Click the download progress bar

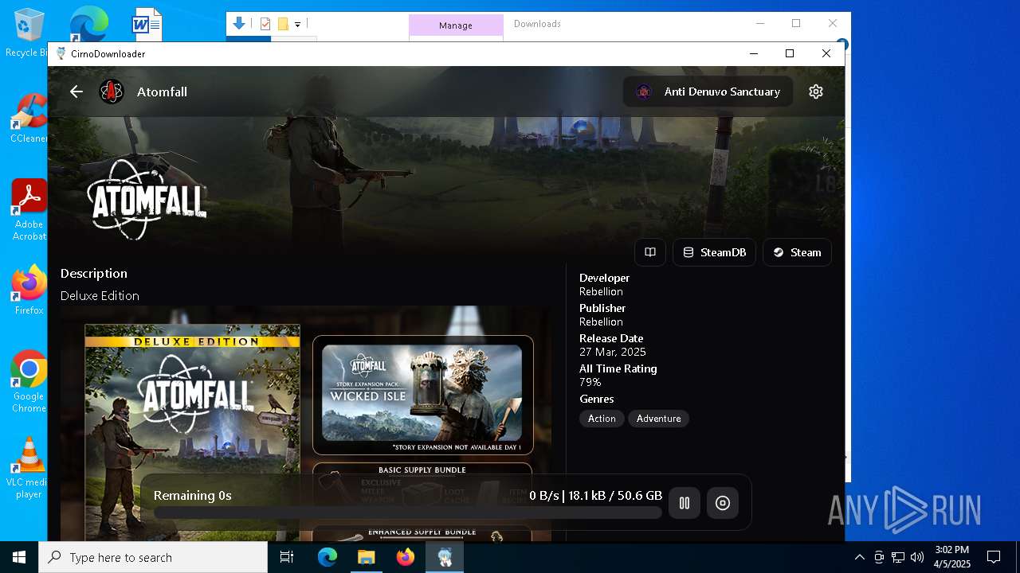click(408, 513)
